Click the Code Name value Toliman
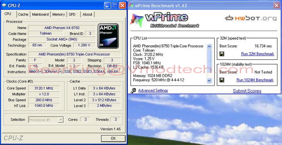Screen dimensions: 282x145 pyautogui.click(x=46, y=33)
